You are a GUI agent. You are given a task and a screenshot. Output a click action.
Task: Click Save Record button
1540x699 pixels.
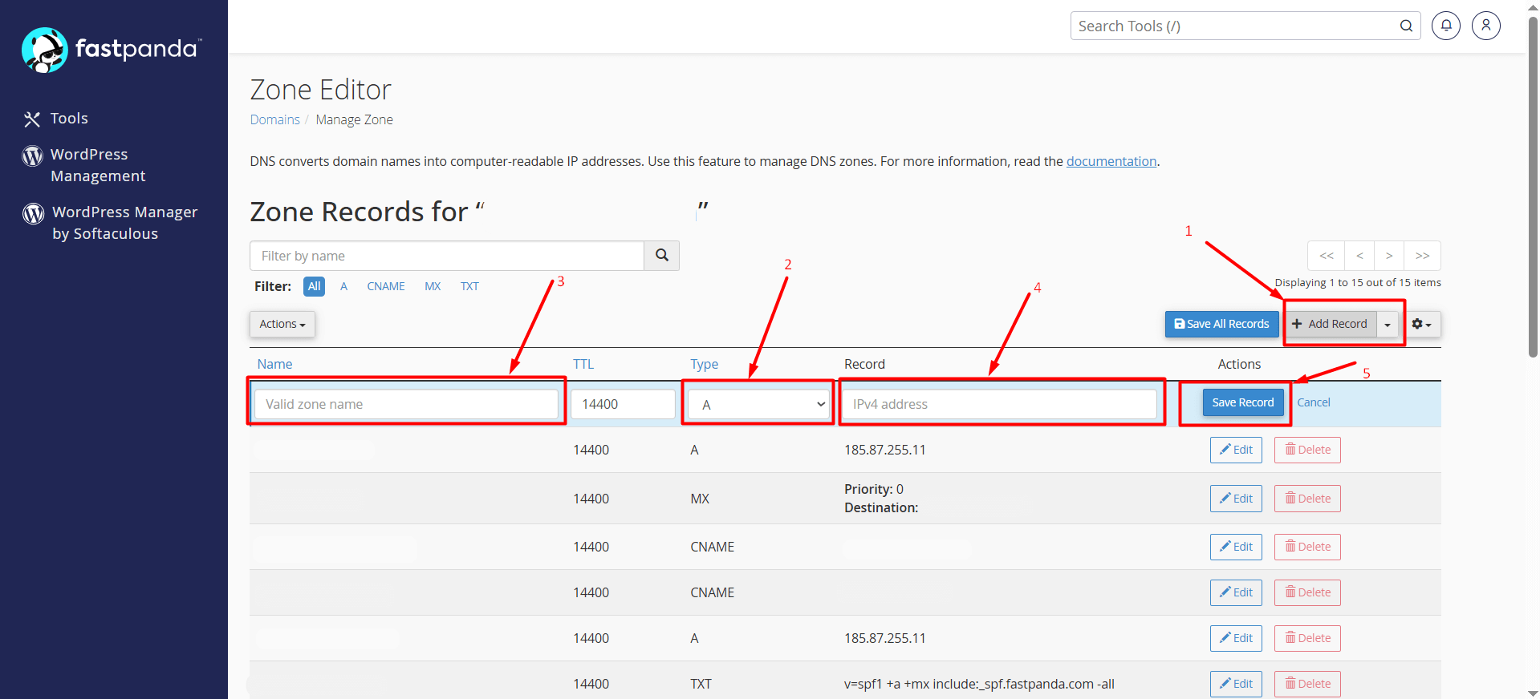tap(1243, 402)
